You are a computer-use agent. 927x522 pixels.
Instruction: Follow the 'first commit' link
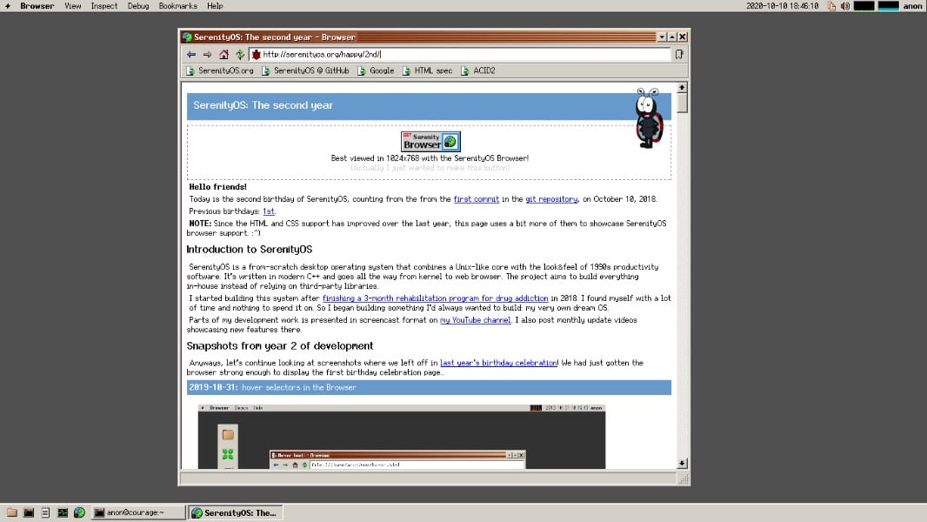[x=477, y=199]
